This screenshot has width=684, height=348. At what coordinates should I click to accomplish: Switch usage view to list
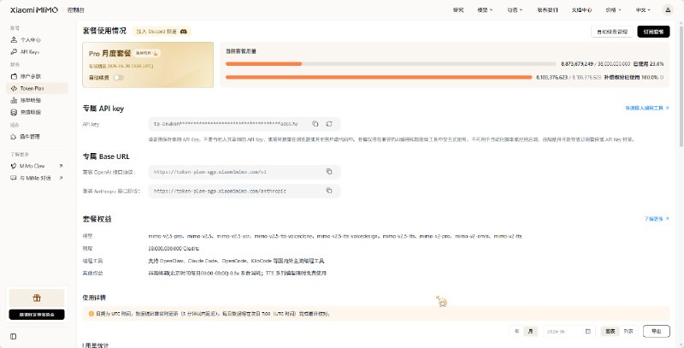[x=628, y=332]
